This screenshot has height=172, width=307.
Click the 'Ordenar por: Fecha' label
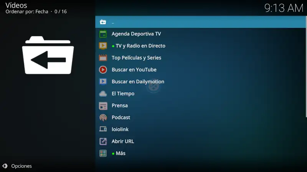(27, 12)
